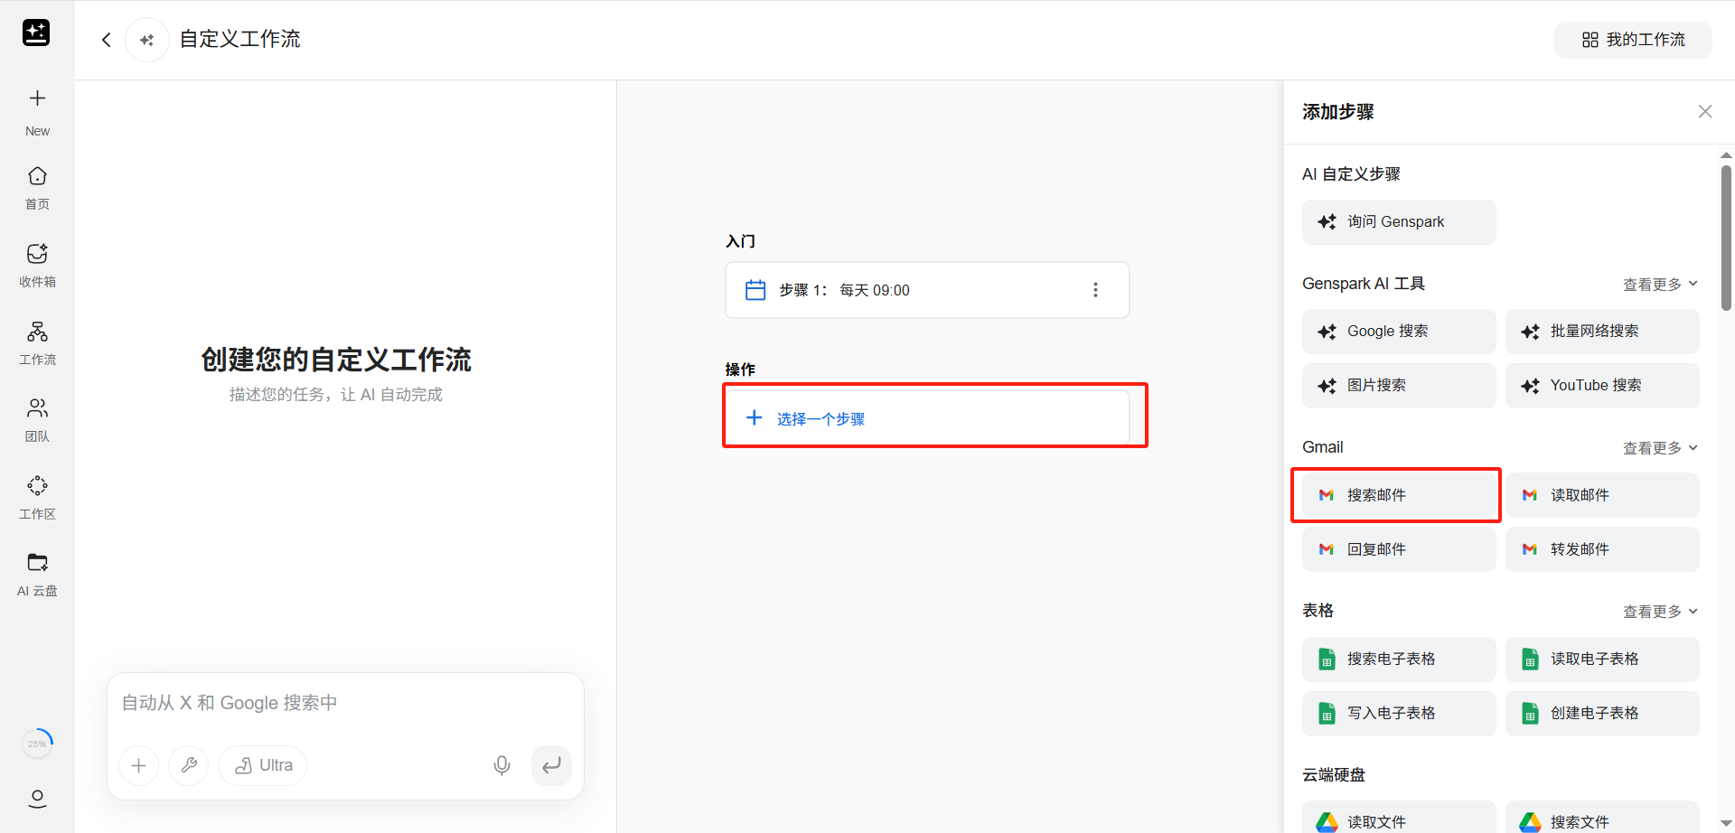Expand 查看更多 next to Gmail section

tap(1659, 448)
